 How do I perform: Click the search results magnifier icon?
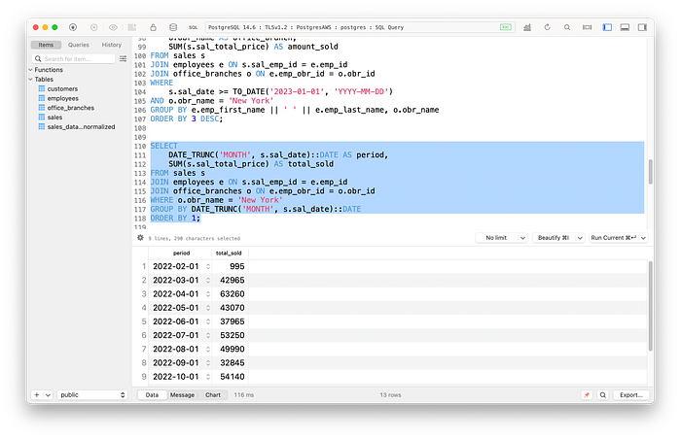pyautogui.click(x=603, y=394)
